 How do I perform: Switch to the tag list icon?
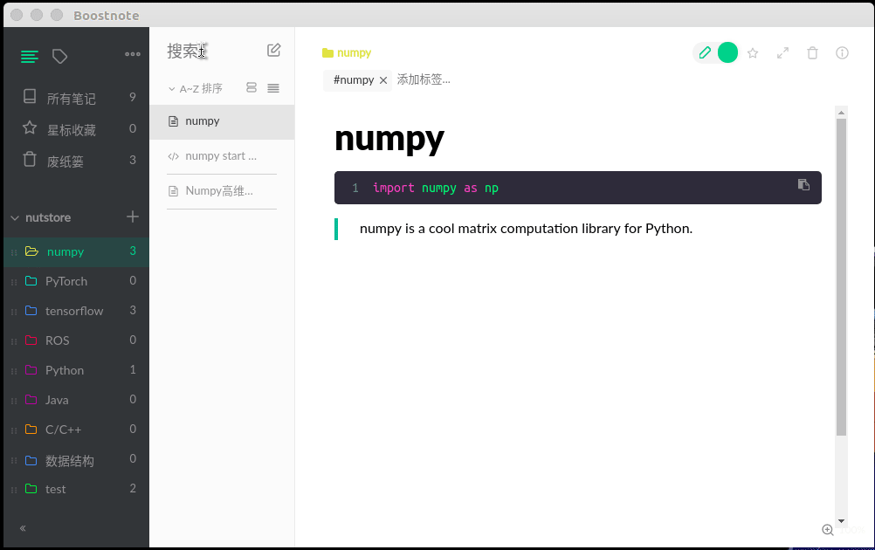[x=59, y=57]
